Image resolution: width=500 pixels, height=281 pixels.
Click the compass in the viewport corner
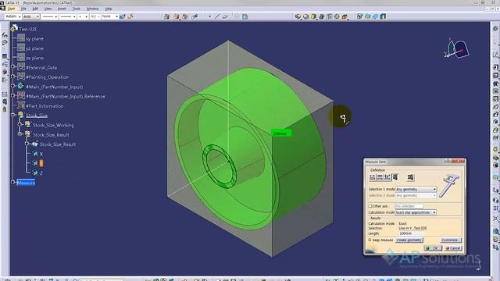456,49
